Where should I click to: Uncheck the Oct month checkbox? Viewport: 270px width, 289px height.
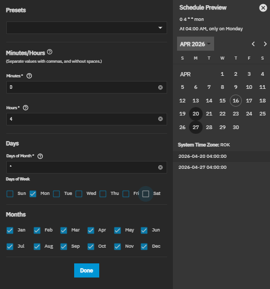tap(91, 247)
